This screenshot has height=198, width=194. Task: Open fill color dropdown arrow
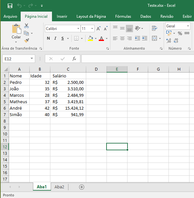(96, 38)
